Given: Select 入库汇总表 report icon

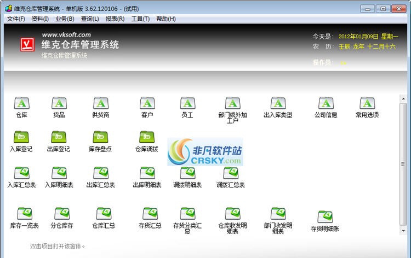Looking at the screenshot, I should click(22, 173).
